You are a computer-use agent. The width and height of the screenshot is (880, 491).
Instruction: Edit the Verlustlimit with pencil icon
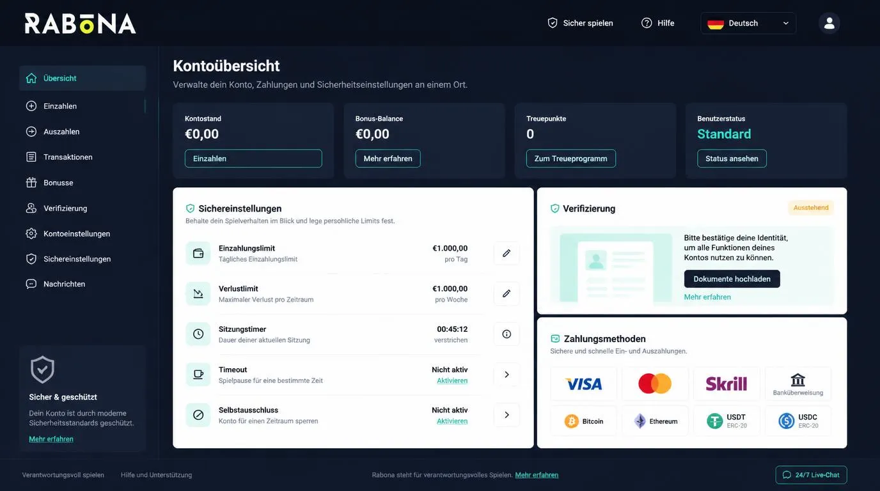[x=507, y=293]
